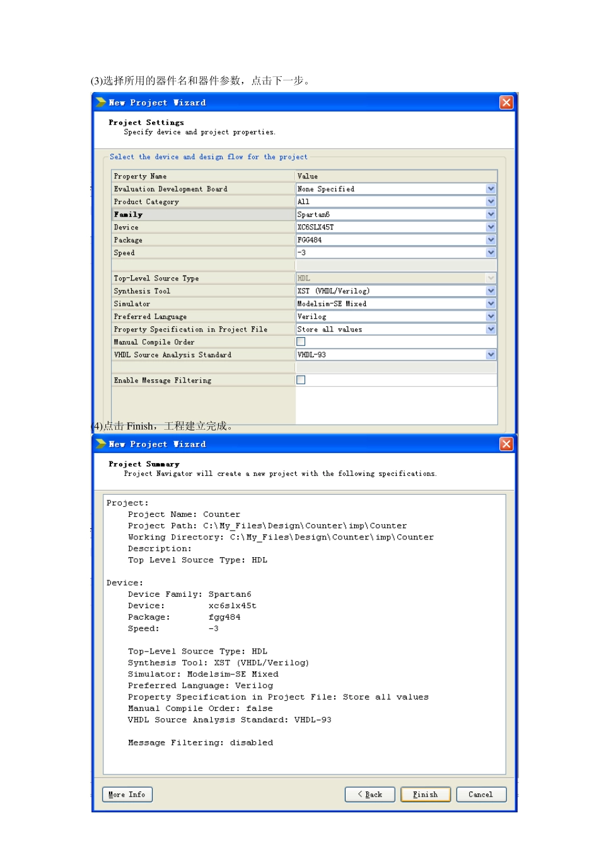The width and height of the screenshot is (599, 847).
Task: Open the Evaluation Development Board dropdown
Action: 491,189
